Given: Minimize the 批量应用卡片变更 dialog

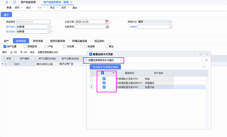Looking at the screenshot, I should pos(195,54).
